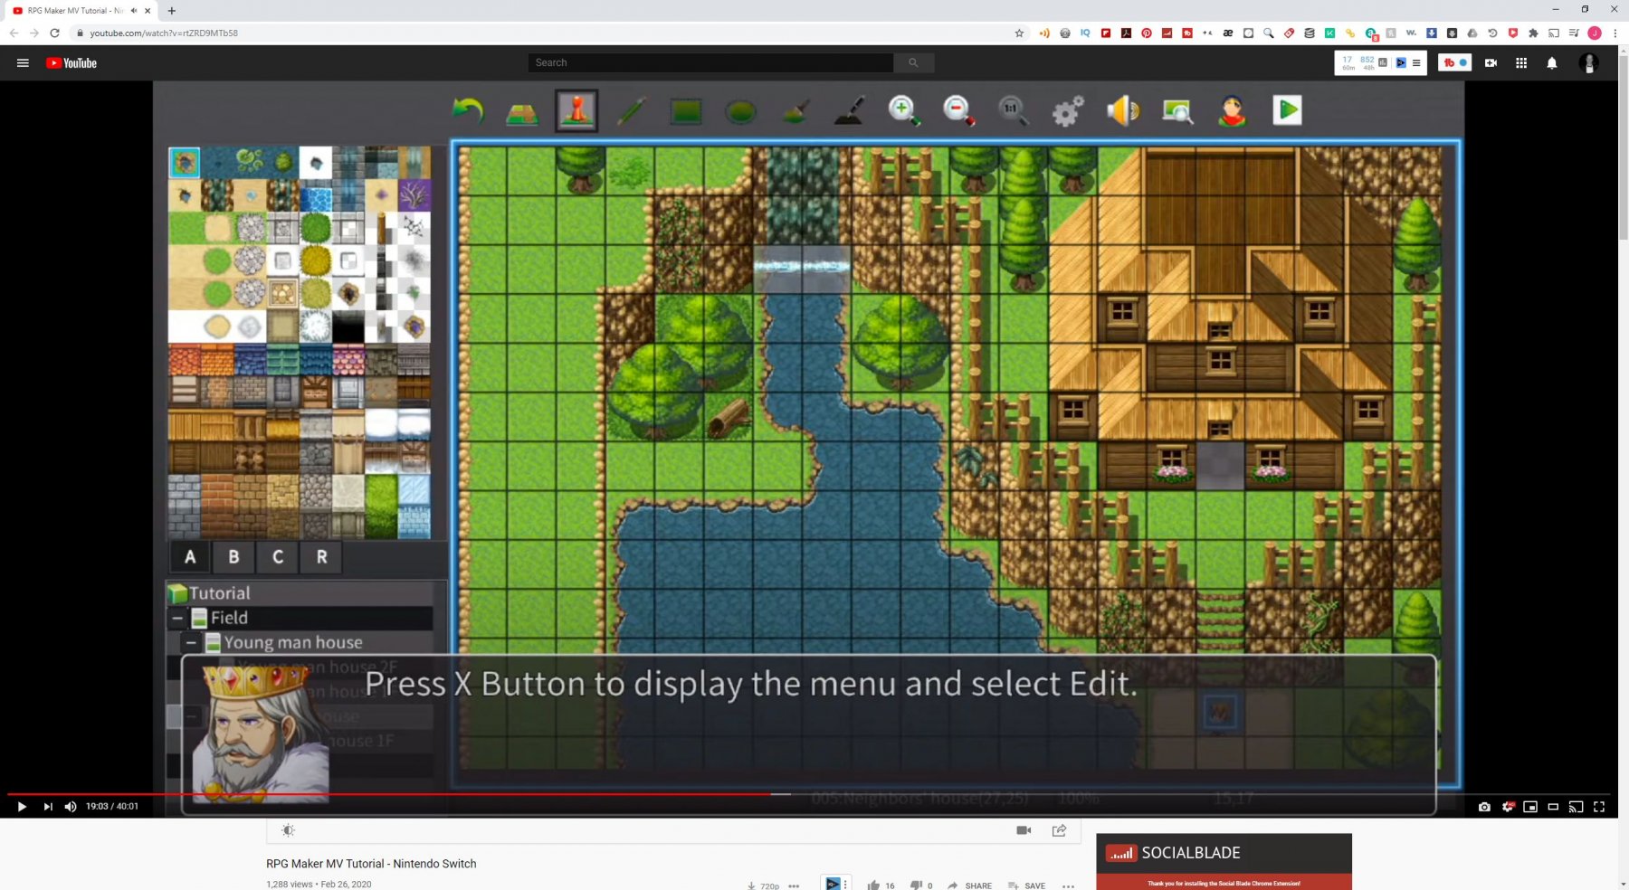Toggle the brightness lights icon below player
Viewport: 1629px width, 890px height.
288,830
